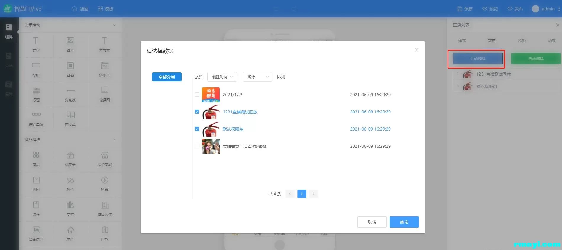
Task: Check the 2021/1/25 row checkbox
Action: click(197, 95)
